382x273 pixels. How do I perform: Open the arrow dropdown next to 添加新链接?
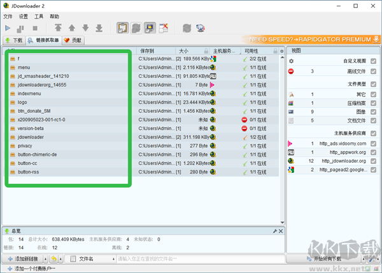(x=46, y=259)
